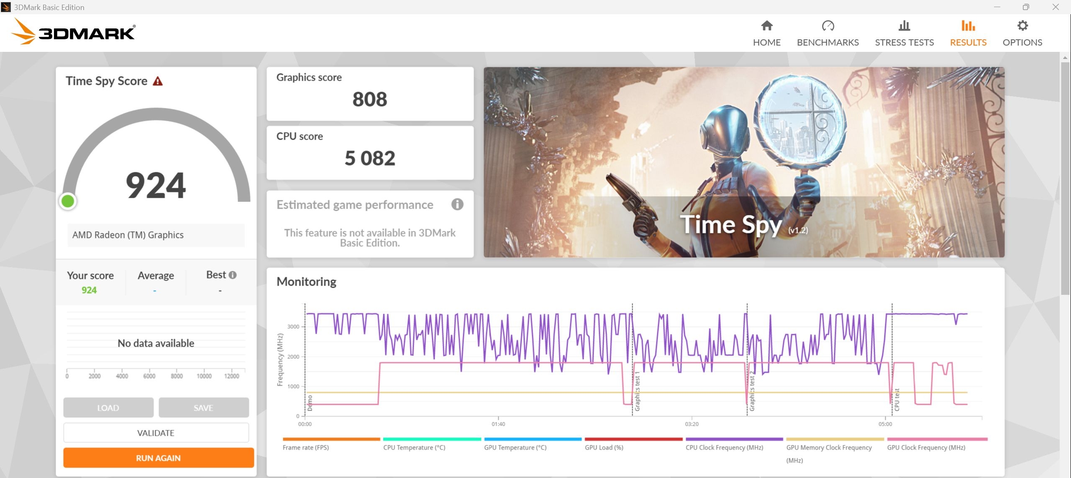Viewport: 1071px width, 478px height.
Task: Click the VALIDATE button
Action: 156,433
